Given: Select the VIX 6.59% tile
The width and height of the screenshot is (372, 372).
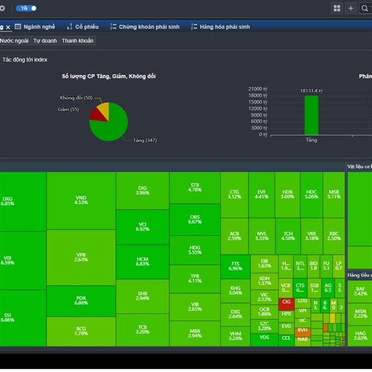Looking at the screenshot, I should click(x=23, y=260).
